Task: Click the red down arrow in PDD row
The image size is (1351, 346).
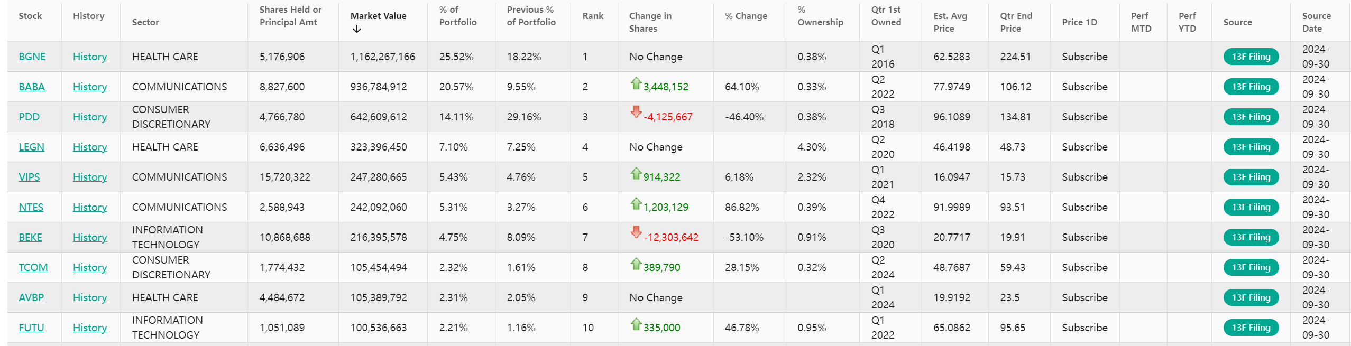Action: click(x=636, y=112)
